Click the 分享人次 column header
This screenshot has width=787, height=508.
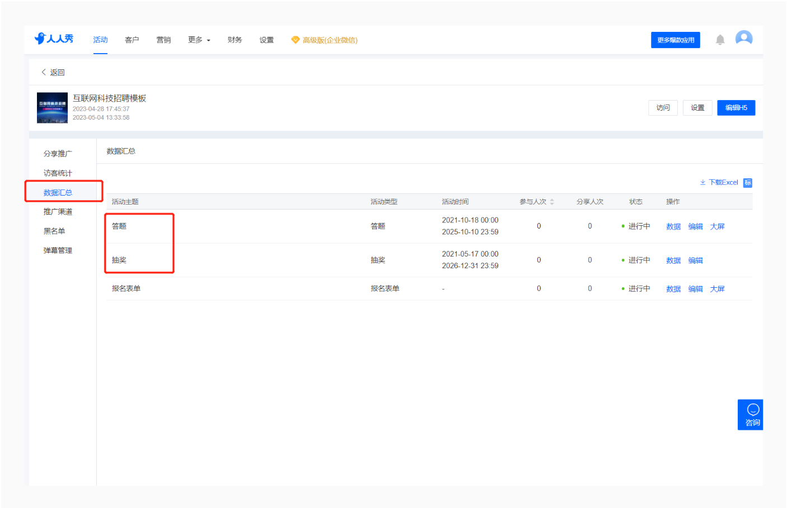point(590,202)
